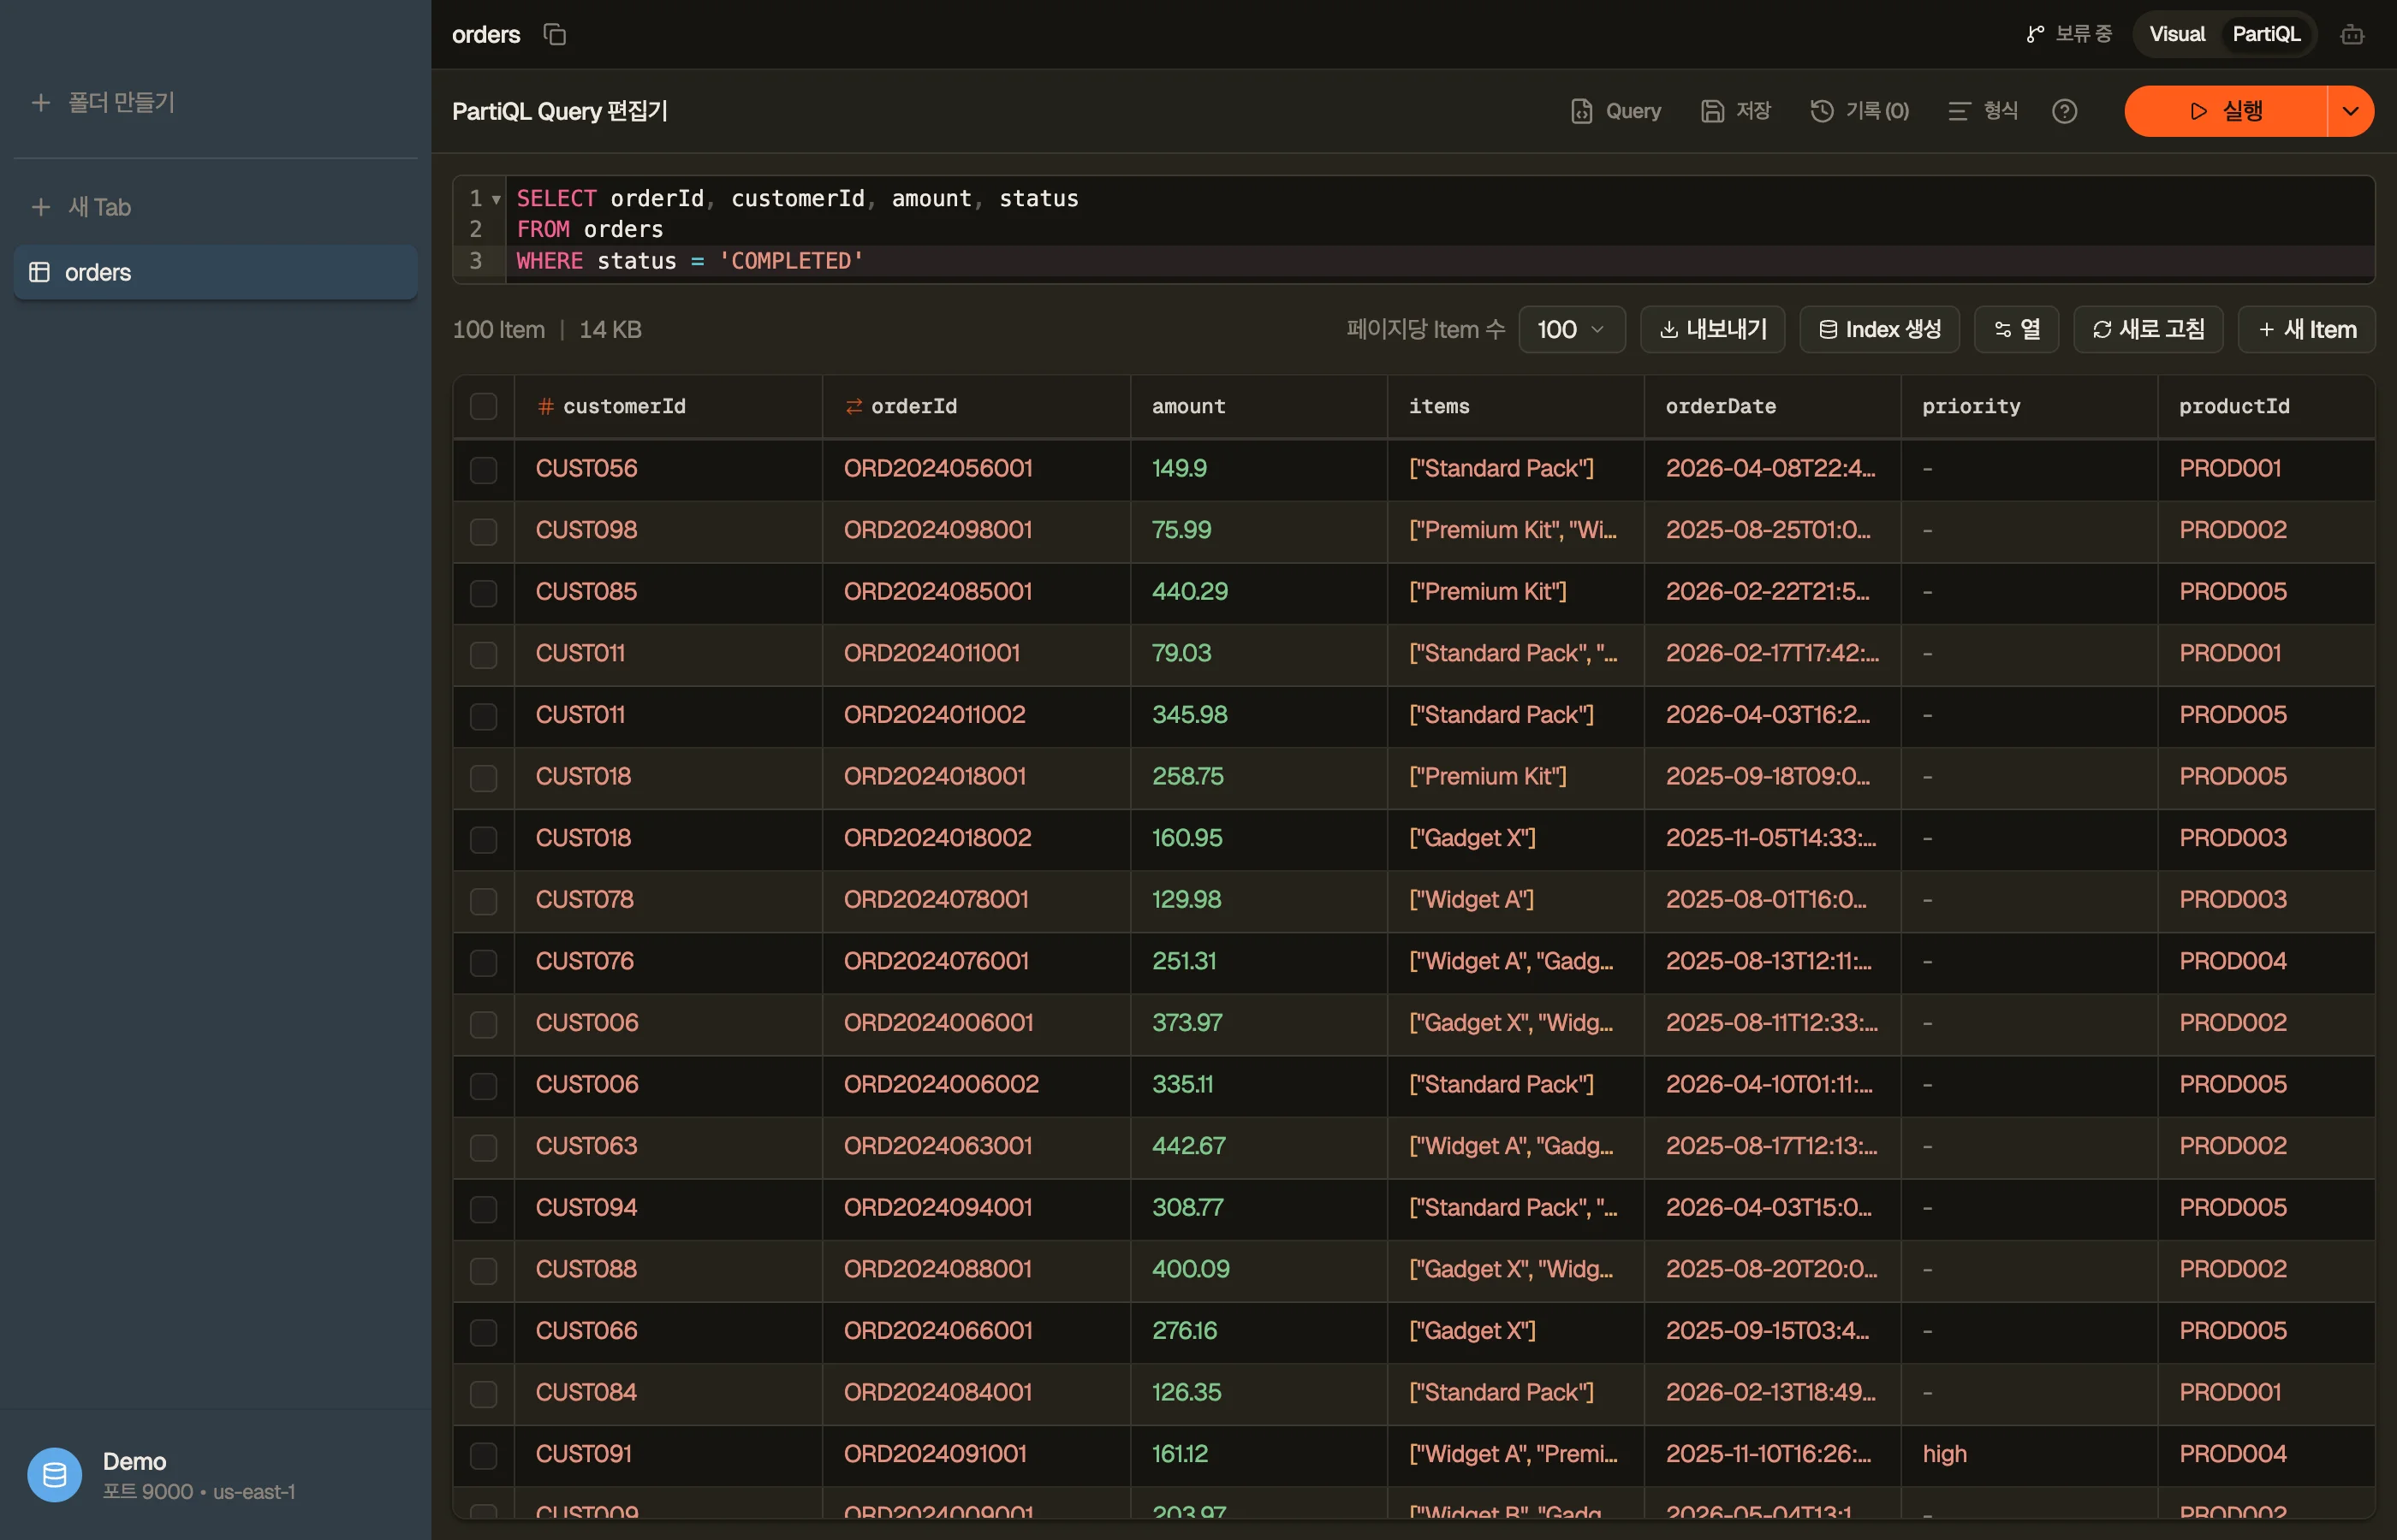Open query history 기록 (0)
The width and height of the screenshot is (2397, 1540).
1859,111
